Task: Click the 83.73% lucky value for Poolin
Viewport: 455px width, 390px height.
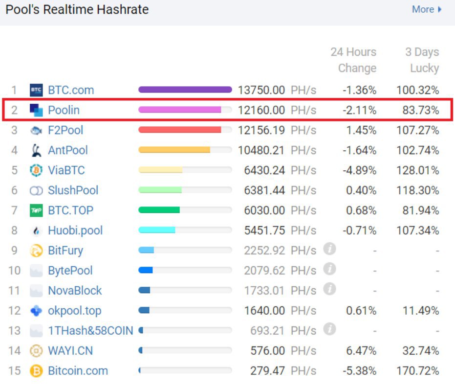Action: pyautogui.click(x=421, y=110)
